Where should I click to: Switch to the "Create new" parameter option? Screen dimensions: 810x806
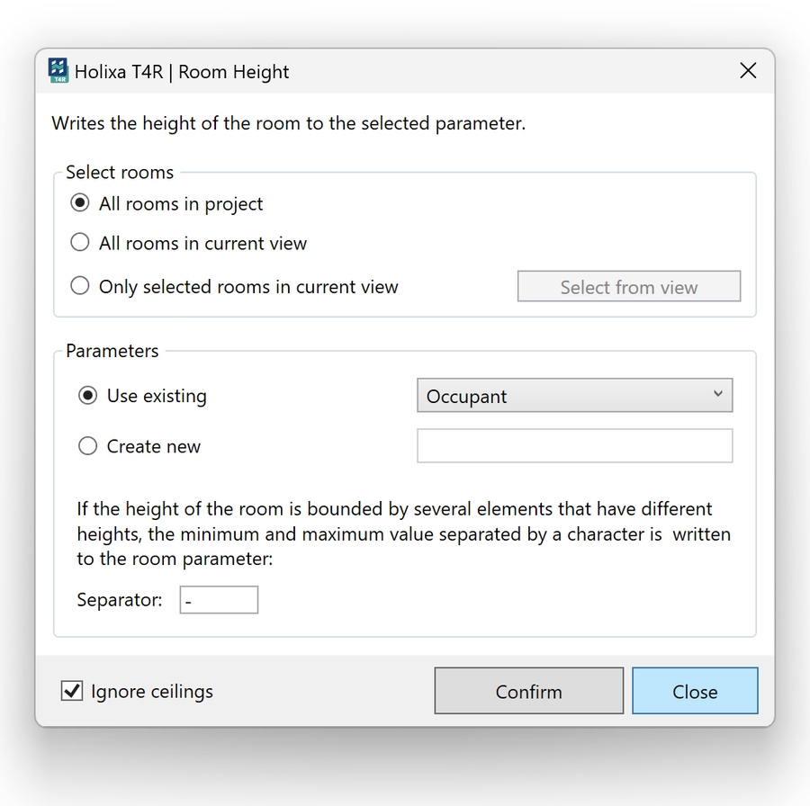click(87, 446)
